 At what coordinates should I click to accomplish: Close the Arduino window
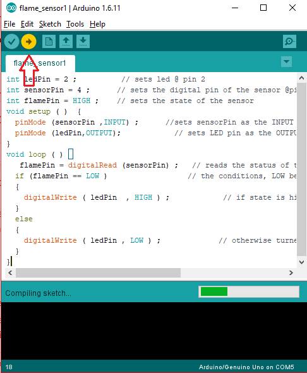(292, 8)
